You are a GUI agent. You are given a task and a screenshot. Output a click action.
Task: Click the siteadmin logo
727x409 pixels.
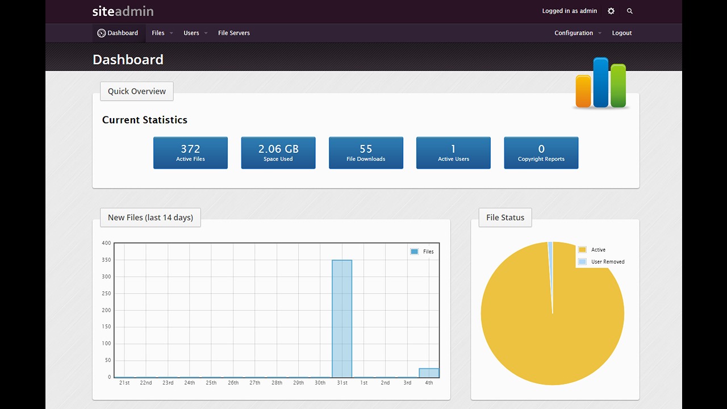point(123,11)
